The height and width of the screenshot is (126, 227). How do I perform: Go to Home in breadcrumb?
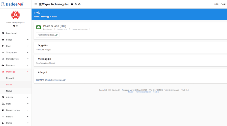(36, 17)
